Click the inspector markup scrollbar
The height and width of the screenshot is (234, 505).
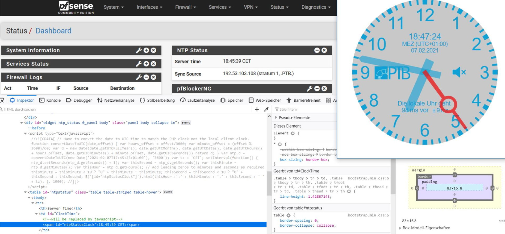click(x=269, y=184)
